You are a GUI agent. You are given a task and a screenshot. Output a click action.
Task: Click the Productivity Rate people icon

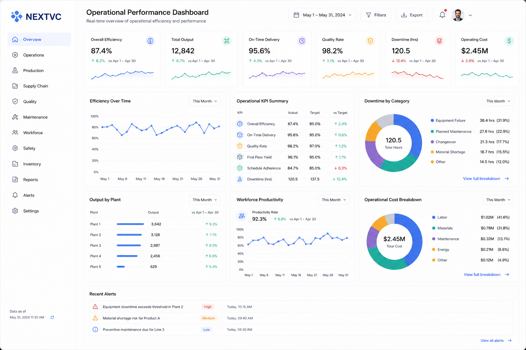(x=242, y=216)
